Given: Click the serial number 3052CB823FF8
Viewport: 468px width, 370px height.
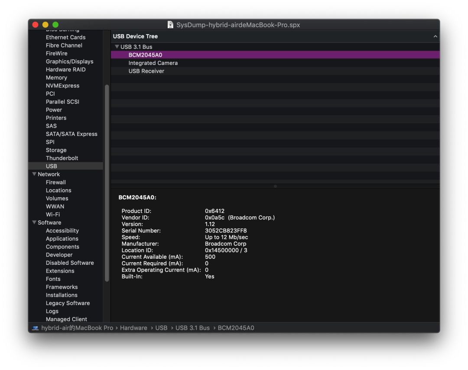Looking at the screenshot, I should coord(226,231).
